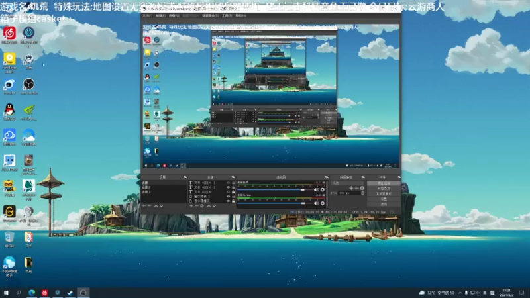Open OBS Studio desktop shortcut

[28, 86]
